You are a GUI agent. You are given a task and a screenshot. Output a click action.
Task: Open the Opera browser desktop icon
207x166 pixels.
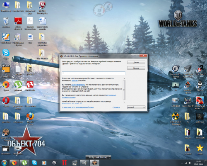coord(6,102)
